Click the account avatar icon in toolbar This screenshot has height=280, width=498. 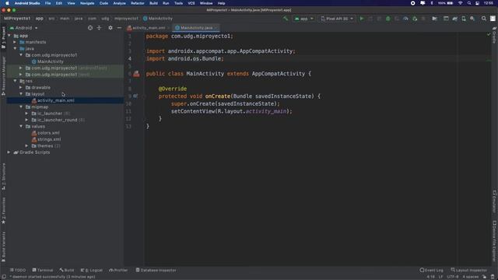click(x=493, y=19)
